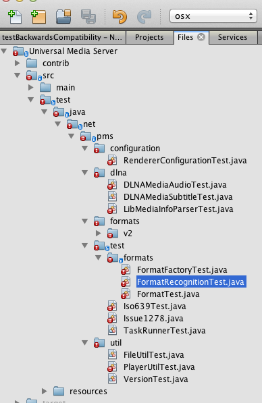
Task: Click the Open Project toolbar icon
Action: 63,17
